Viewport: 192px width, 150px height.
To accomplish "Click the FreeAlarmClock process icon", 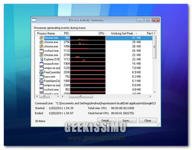I will pyautogui.click(x=41, y=81).
